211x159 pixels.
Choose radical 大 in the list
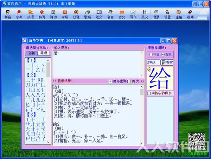pyautogui.click(x=38, y=124)
